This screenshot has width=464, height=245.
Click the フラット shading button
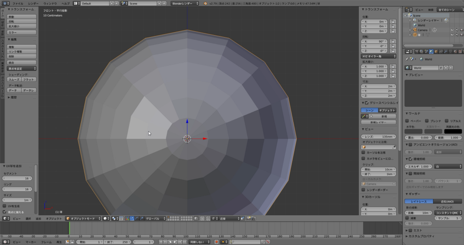click(x=29, y=80)
